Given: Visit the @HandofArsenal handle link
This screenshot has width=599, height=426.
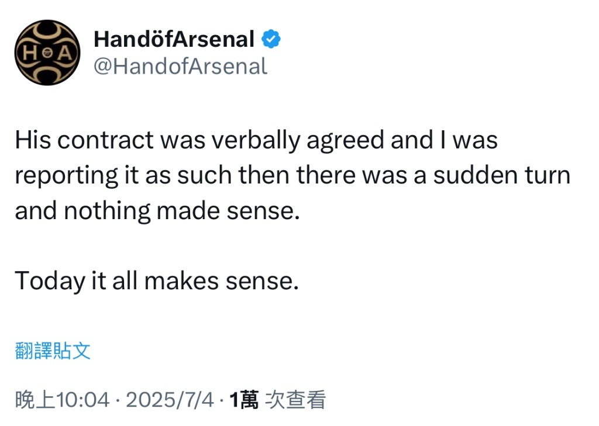Looking at the screenshot, I should tap(180, 67).
